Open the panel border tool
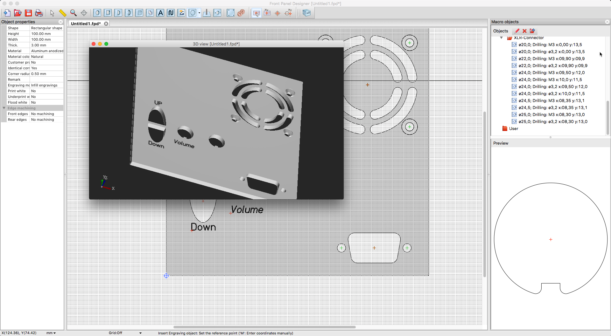Image resolution: width=611 pixels, height=336 pixels. [231, 13]
